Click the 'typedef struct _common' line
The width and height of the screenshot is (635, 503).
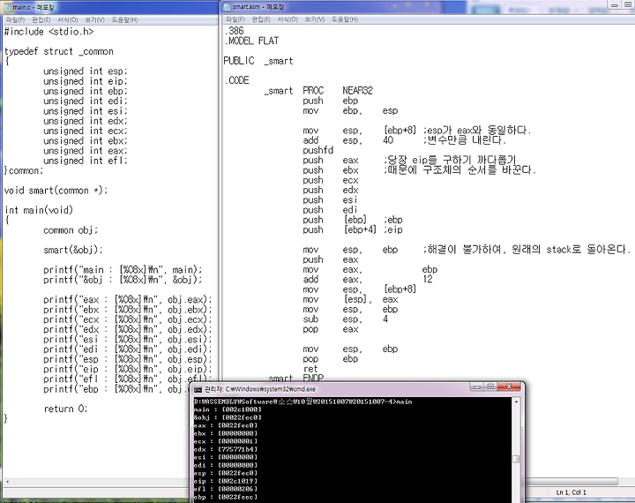(x=59, y=51)
